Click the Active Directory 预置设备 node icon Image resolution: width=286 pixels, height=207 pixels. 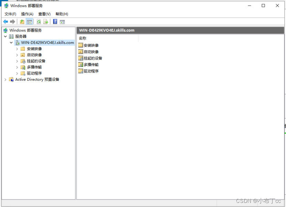(x=11, y=79)
